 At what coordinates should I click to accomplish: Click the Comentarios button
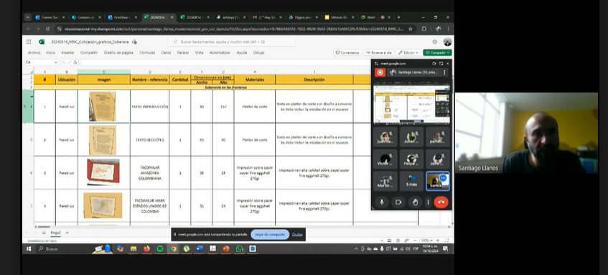click(x=347, y=52)
